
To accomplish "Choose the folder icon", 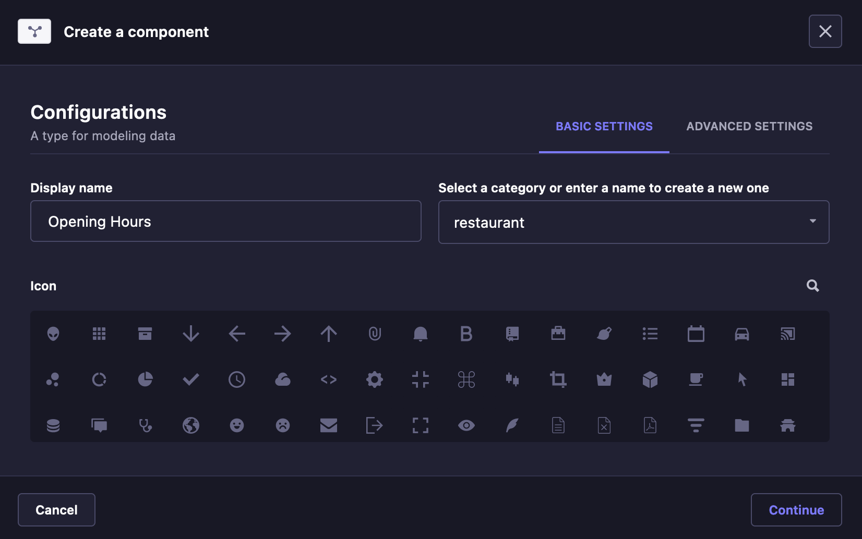I will 742,425.
